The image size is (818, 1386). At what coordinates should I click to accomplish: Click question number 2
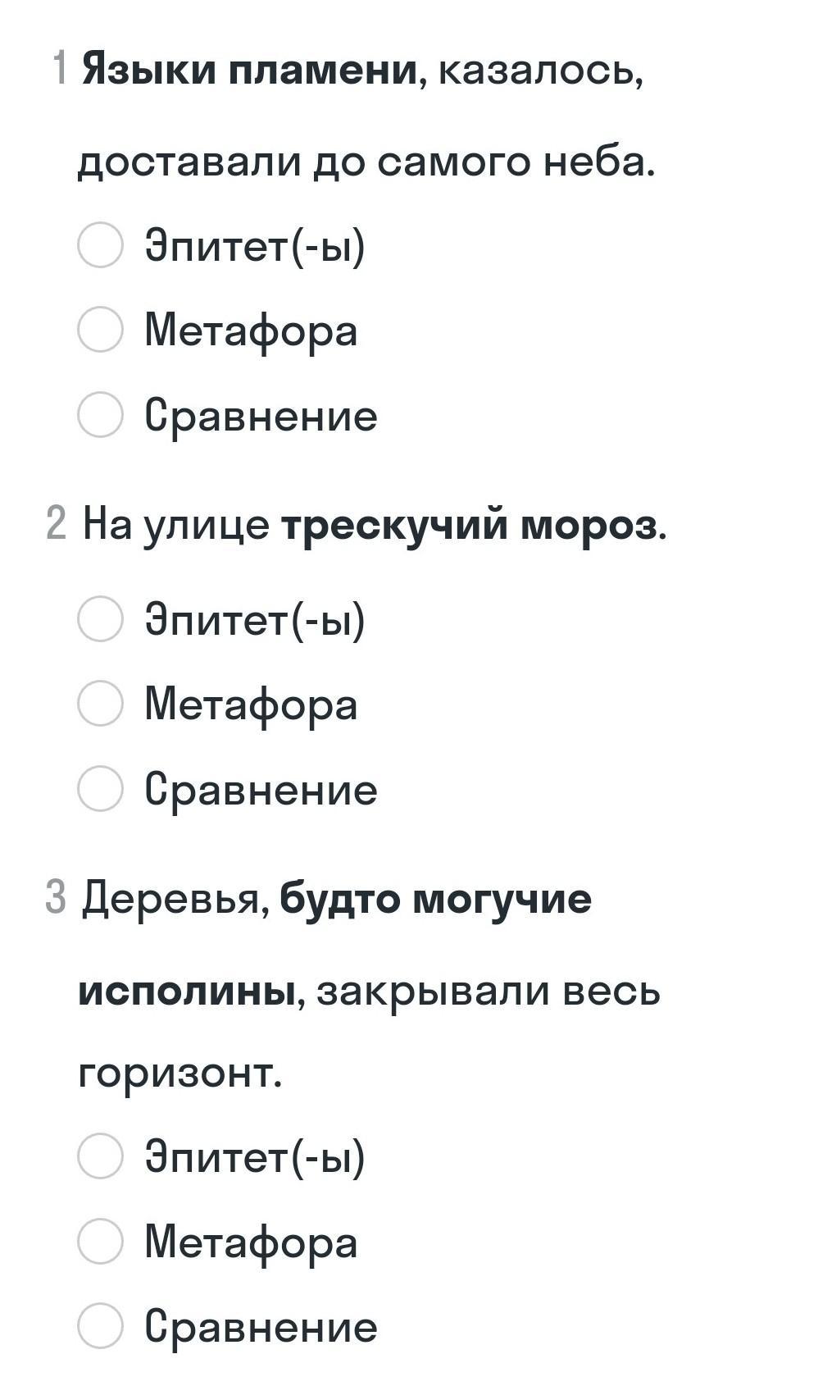tap(56, 523)
